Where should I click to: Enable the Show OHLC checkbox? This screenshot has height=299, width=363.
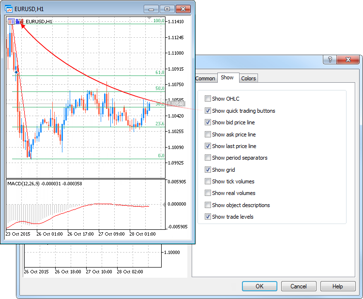(208, 99)
